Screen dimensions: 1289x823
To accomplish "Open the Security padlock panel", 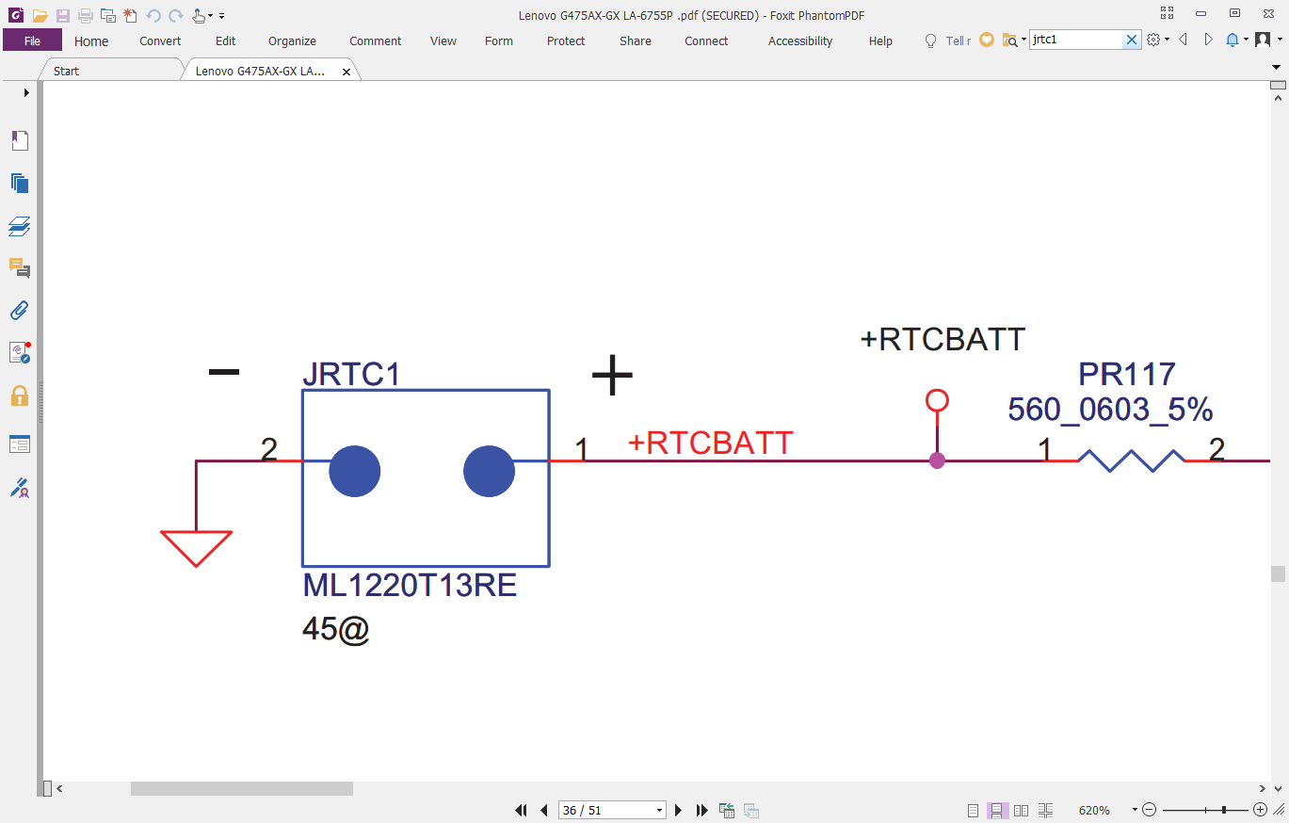I will click(20, 395).
